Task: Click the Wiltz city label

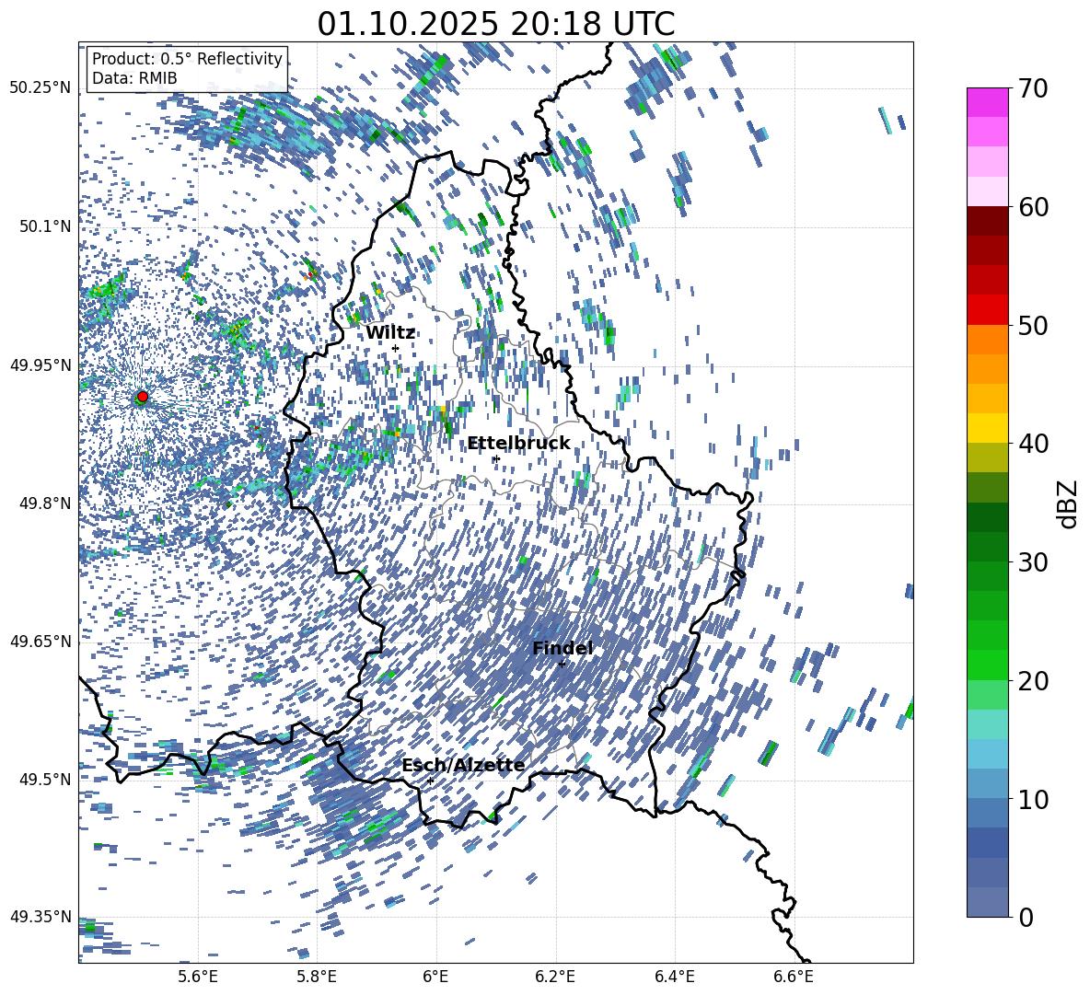Action: tap(390, 332)
